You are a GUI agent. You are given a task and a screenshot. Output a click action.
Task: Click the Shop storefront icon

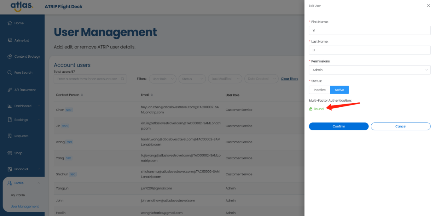coord(9,153)
